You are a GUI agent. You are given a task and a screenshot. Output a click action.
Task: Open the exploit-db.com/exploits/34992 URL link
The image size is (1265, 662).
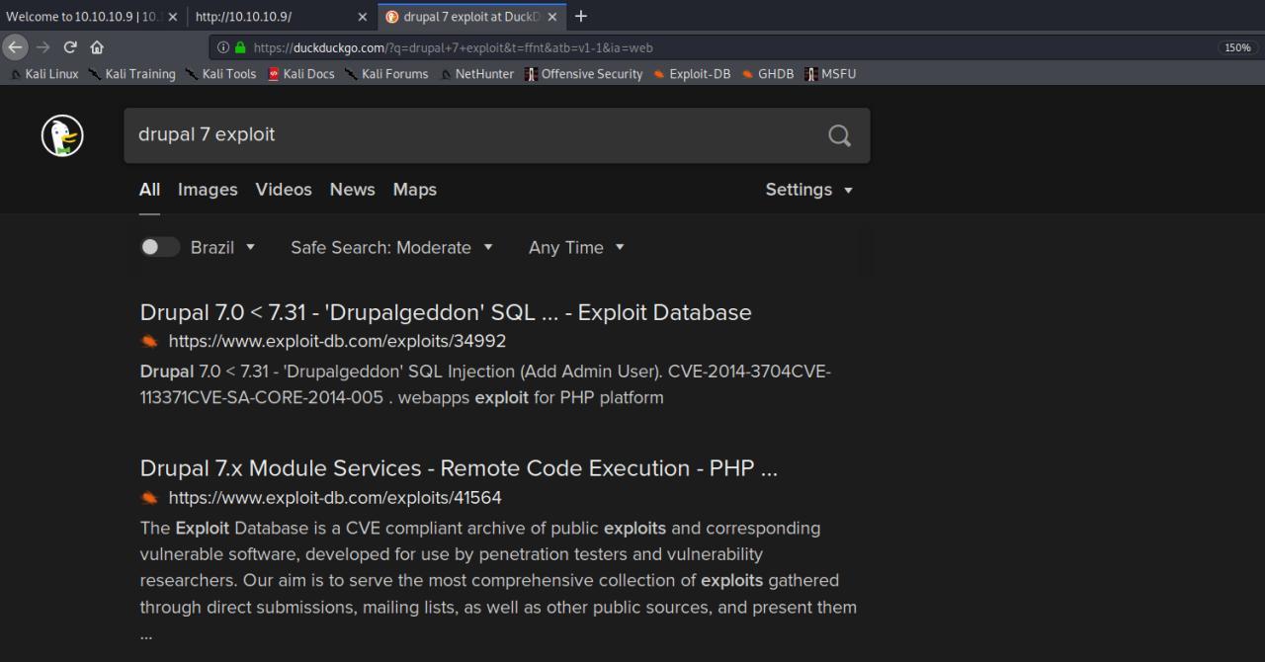pos(337,342)
